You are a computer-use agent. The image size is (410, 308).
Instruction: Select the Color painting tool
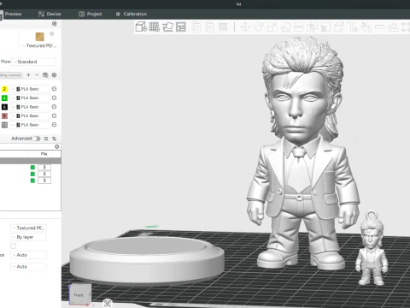click(366, 27)
